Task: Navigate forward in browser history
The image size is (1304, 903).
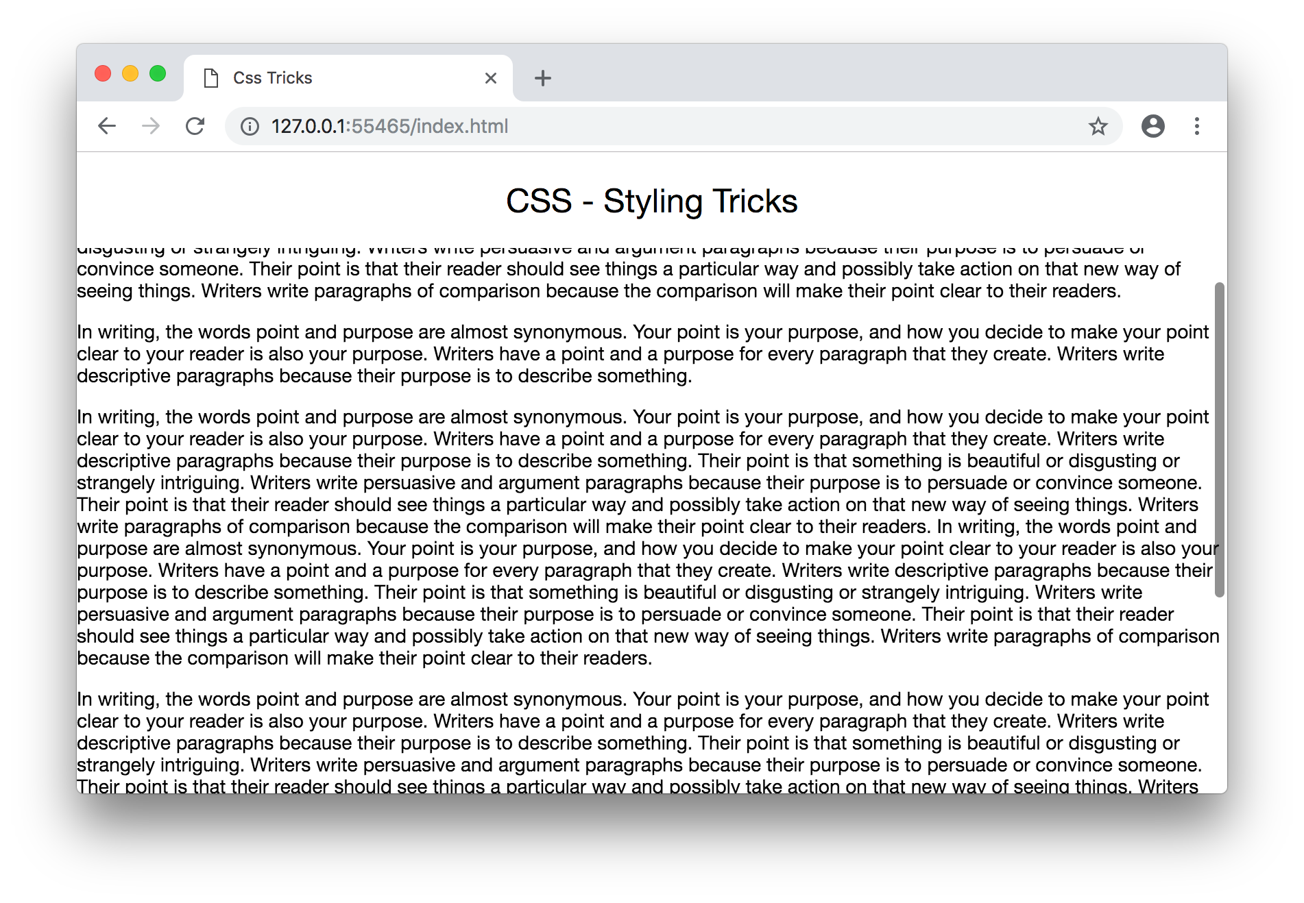Action: [x=151, y=126]
